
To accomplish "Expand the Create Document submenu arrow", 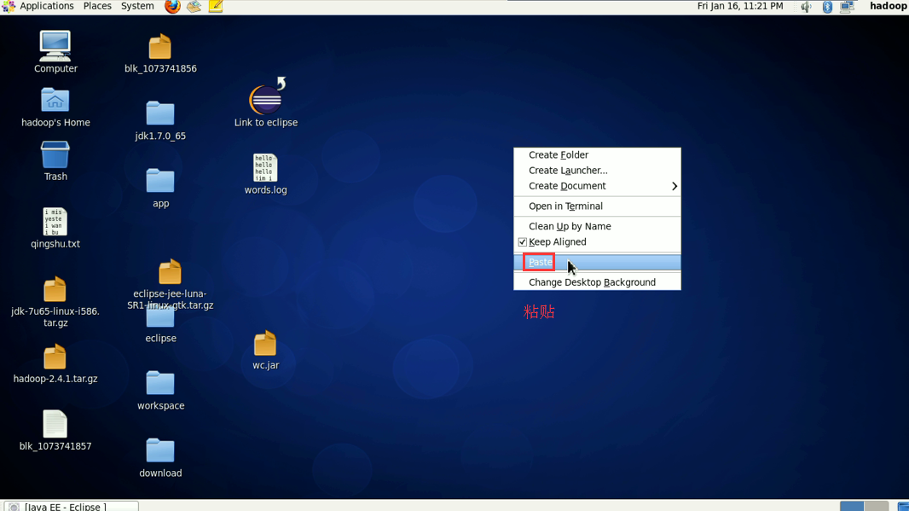I will (x=675, y=186).
